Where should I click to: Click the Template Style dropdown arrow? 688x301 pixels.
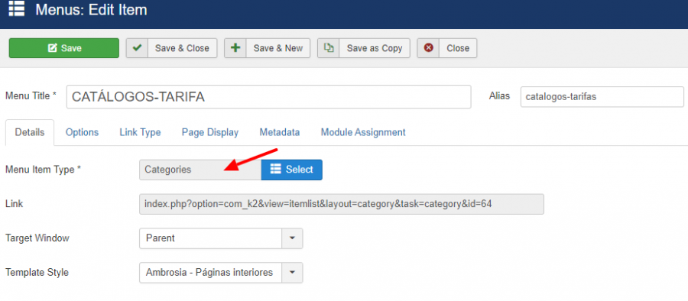tap(292, 273)
